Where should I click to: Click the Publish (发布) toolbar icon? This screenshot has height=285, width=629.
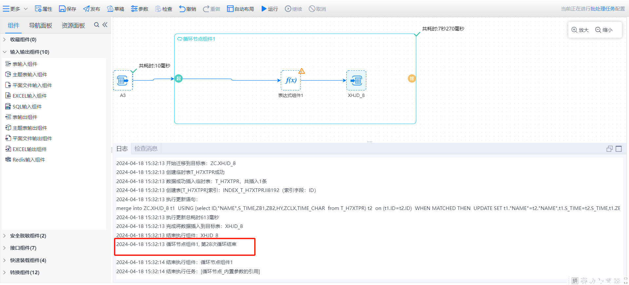pos(86,9)
